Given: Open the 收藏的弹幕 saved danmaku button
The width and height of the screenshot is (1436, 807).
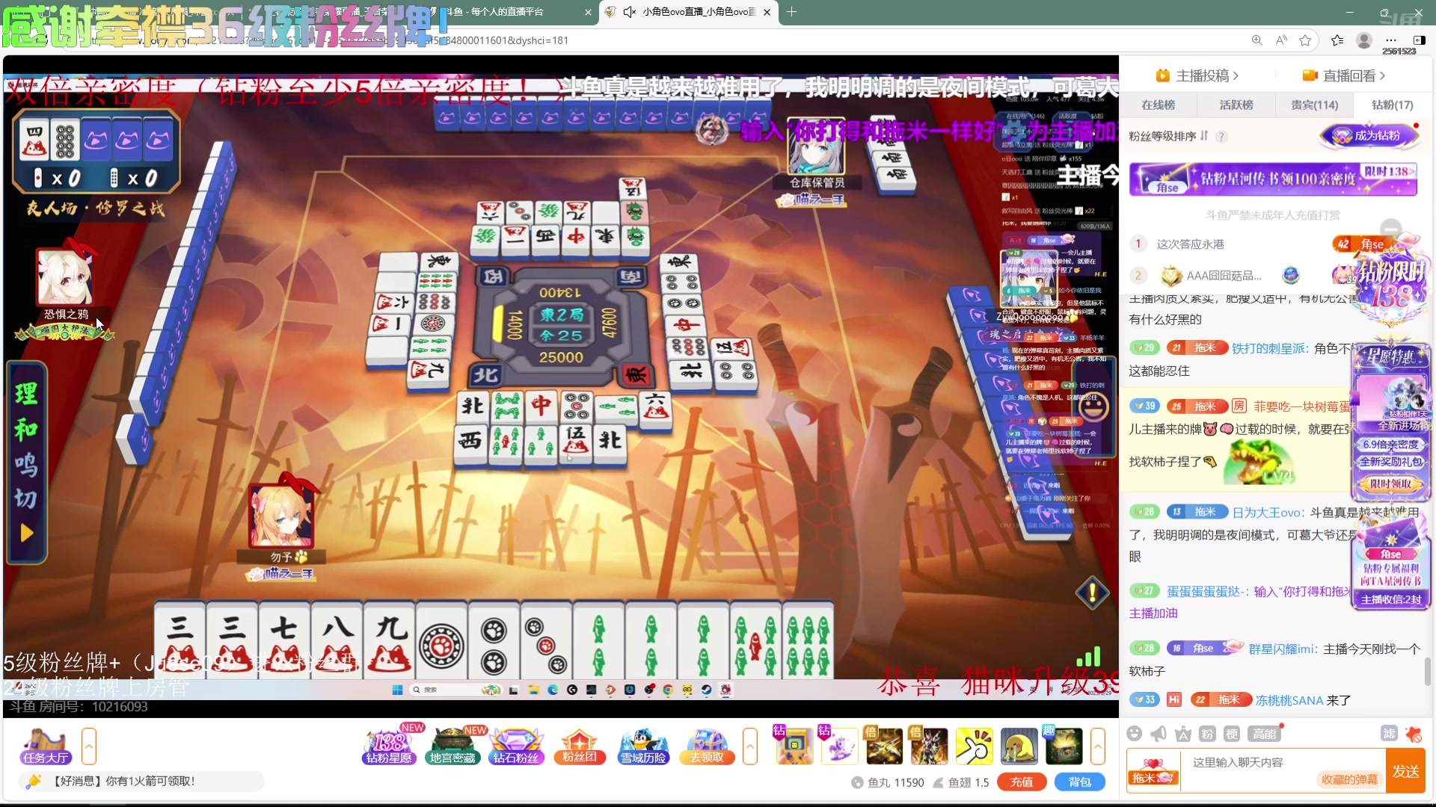Looking at the screenshot, I should tap(1348, 779).
